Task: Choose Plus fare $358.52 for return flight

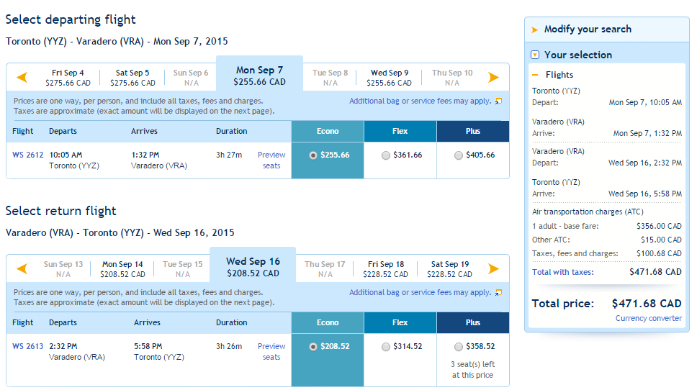Action: tap(458, 347)
